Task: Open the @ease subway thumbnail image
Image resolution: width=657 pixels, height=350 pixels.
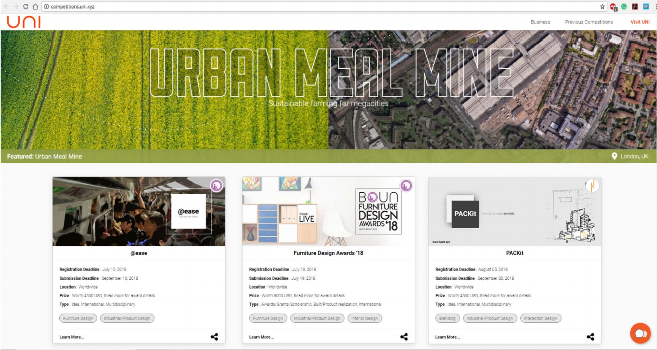Action: pyautogui.click(x=139, y=211)
